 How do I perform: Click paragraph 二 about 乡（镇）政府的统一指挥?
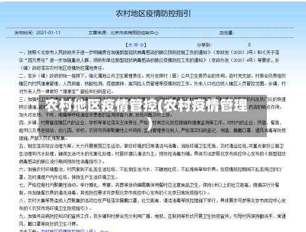[152, 84]
